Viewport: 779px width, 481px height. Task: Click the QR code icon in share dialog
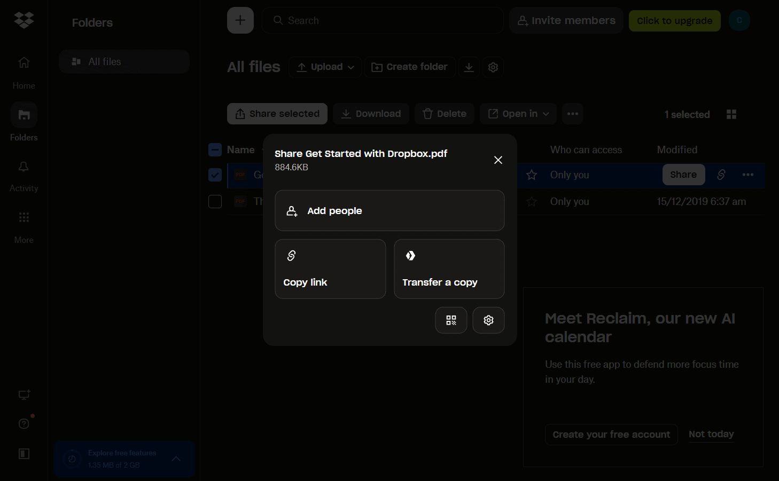click(451, 320)
